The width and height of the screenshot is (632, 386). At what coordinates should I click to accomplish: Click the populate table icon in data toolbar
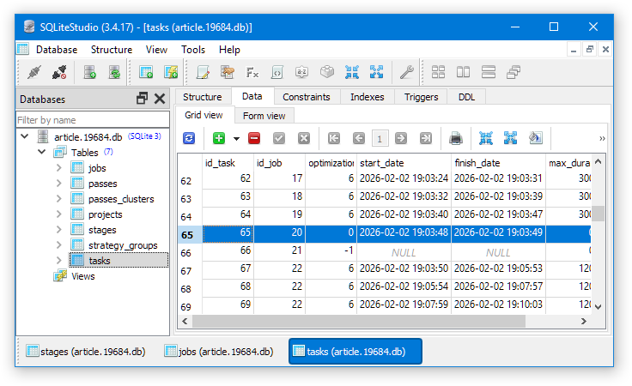coord(535,138)
